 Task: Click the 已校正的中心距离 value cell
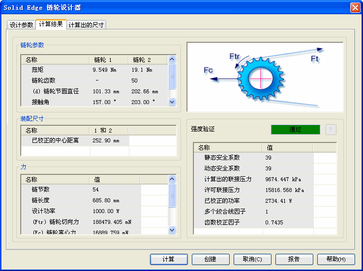[109, 140]
